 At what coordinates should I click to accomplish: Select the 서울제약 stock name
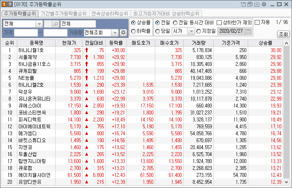click(x=28, y=57)
